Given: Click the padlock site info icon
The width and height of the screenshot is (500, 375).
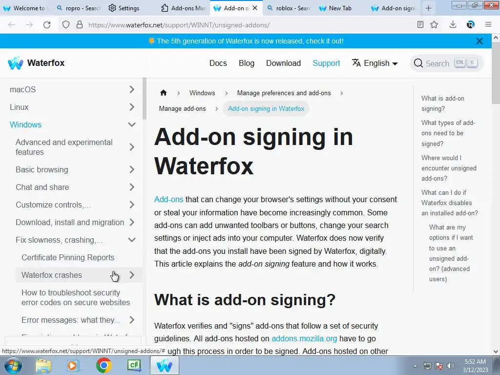Looking at the screenshot, I should tap(80, 25).
